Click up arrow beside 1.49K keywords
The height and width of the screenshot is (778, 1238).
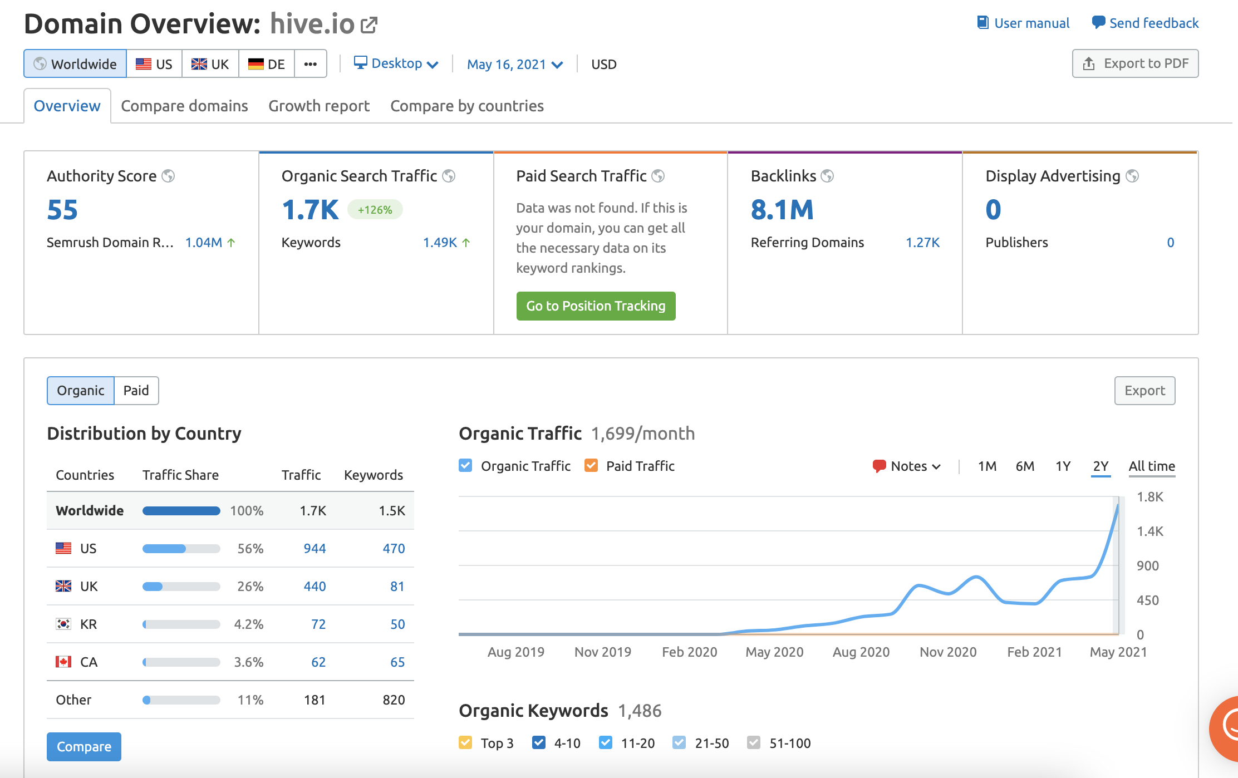[x=466, y=243]
